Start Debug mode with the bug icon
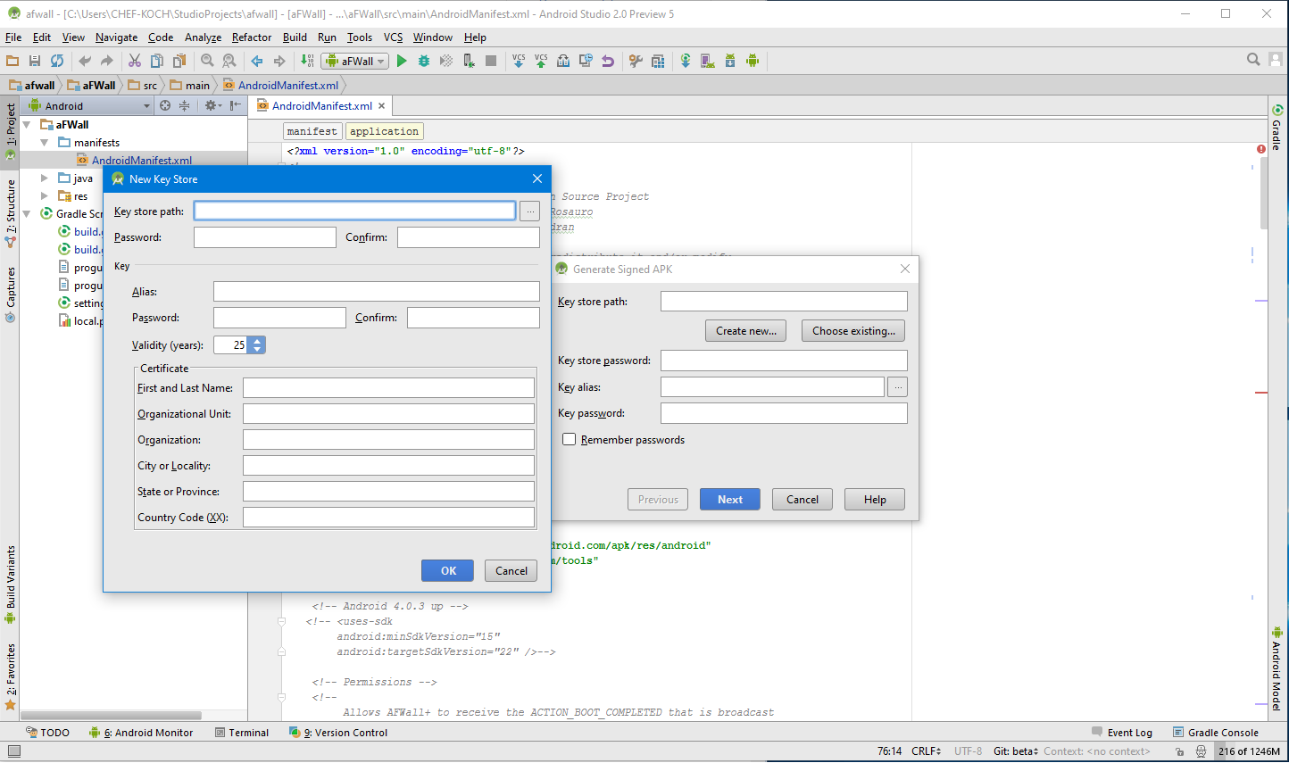This screenshot has width=1289, height=763. (x=424, y=61)
